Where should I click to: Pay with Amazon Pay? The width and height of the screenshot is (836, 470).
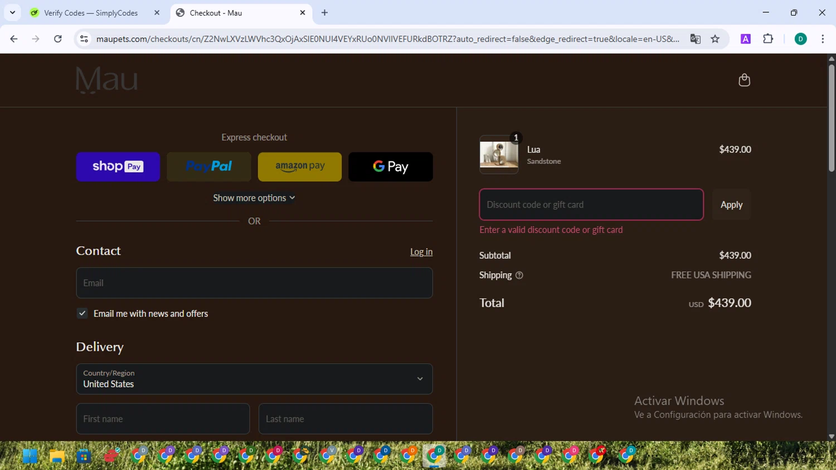(300, 167)
